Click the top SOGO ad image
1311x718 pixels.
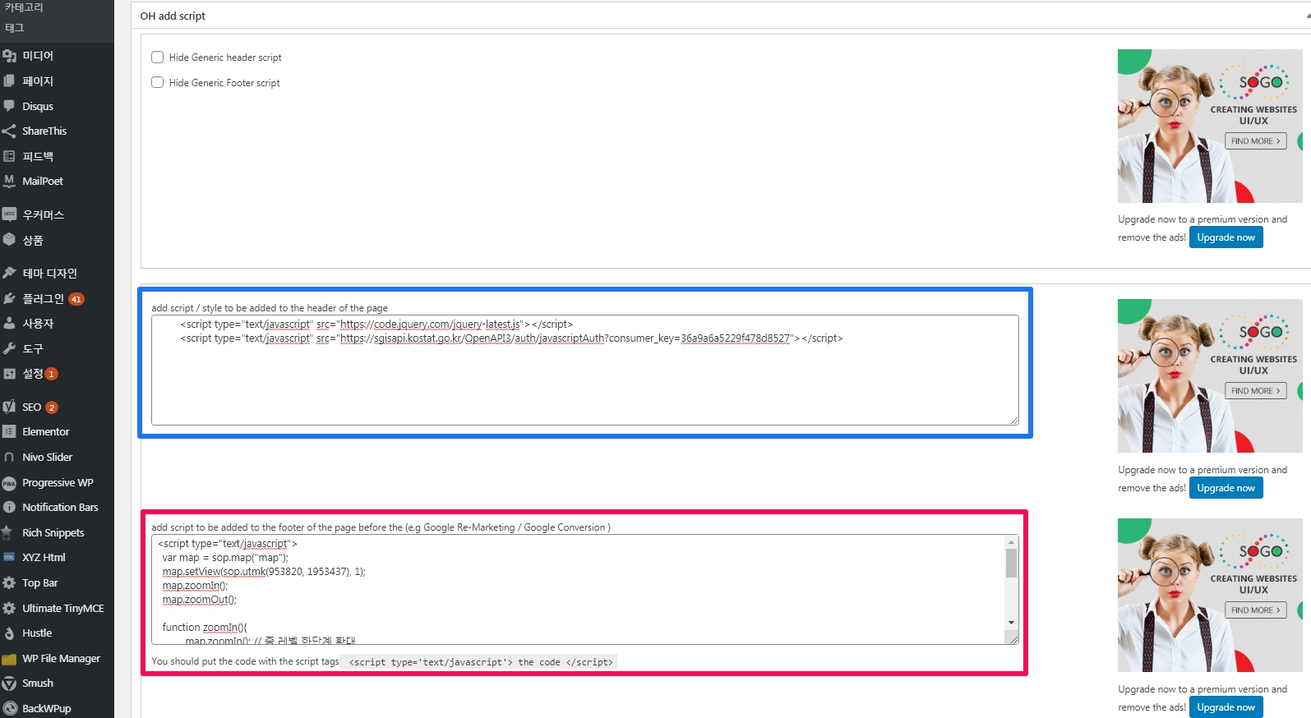pyautogui.click(x=1210, y=126)
